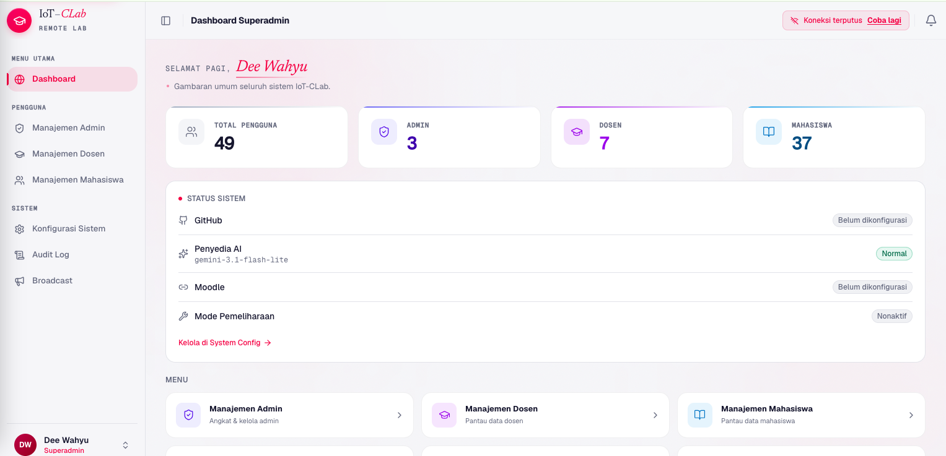Screen dimensions: 946x456
Task: Click the Penyedia AI row label
Action: pos(218,249)
